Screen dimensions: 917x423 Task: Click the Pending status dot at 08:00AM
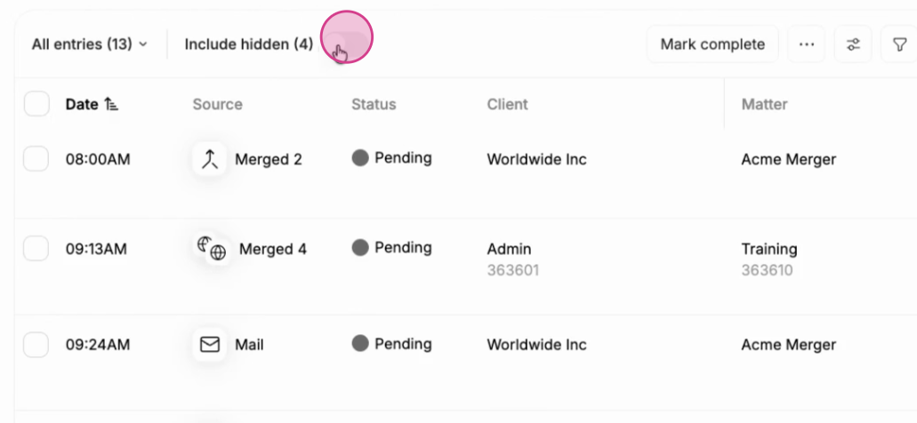click(x=360, y=158)
